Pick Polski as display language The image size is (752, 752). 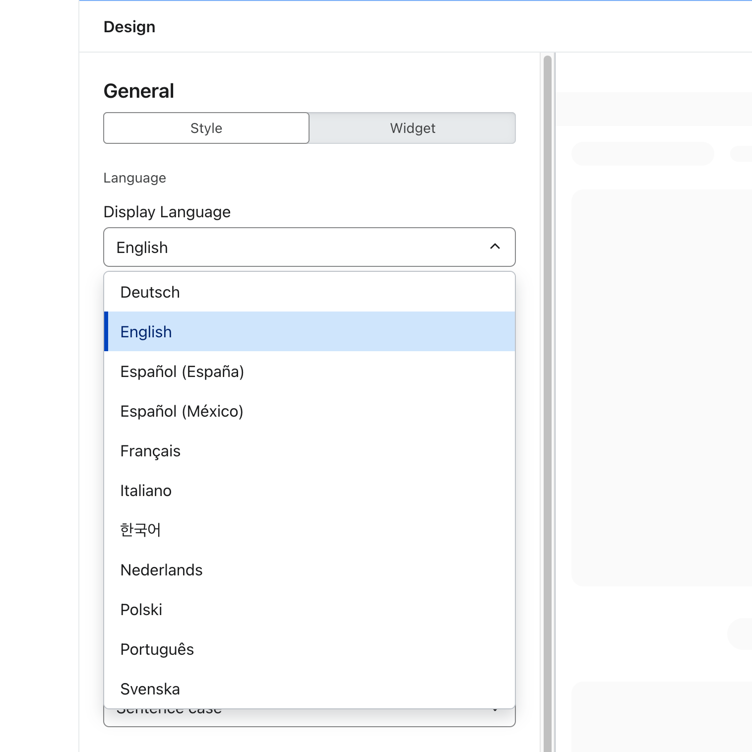pos(141,610)
